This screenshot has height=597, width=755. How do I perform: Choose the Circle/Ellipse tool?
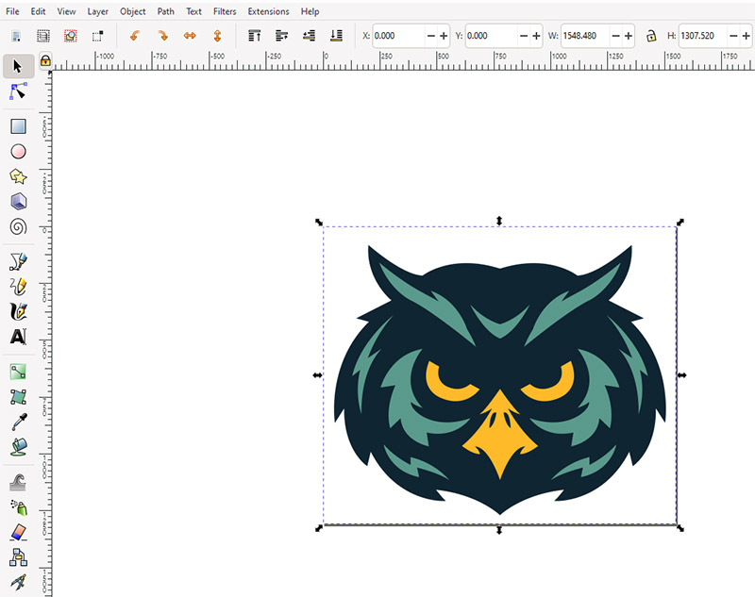click(x=18, y=152)
